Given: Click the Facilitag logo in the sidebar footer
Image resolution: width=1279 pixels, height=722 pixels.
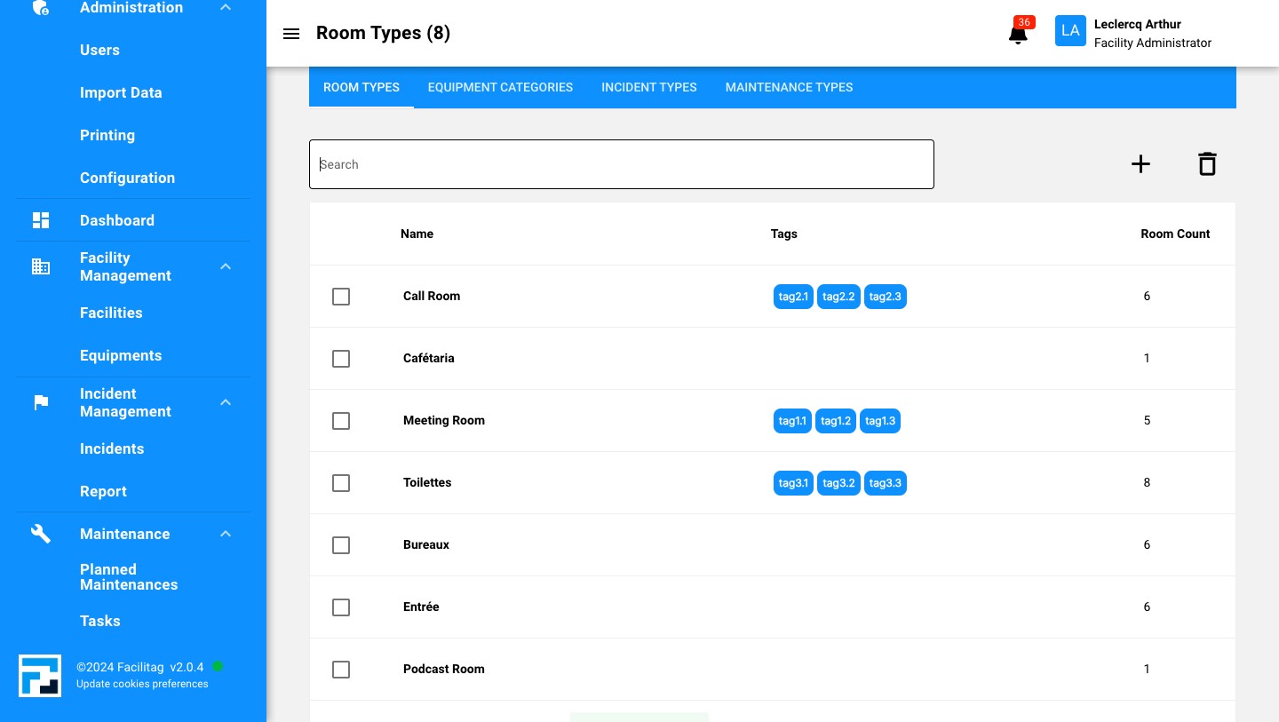Looking at the screenshot, I should (x=40, y=676).
